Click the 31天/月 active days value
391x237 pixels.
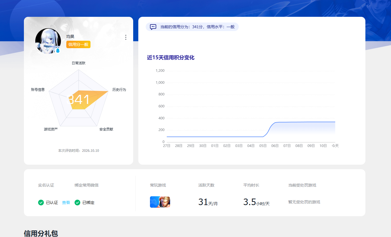click(x=208, y=202)
